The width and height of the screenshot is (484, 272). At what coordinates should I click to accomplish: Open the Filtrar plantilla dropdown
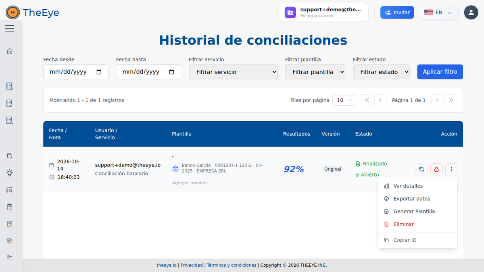[315, 72]
